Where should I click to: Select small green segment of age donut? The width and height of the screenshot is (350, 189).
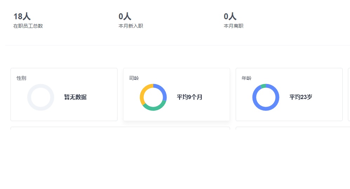263,86
